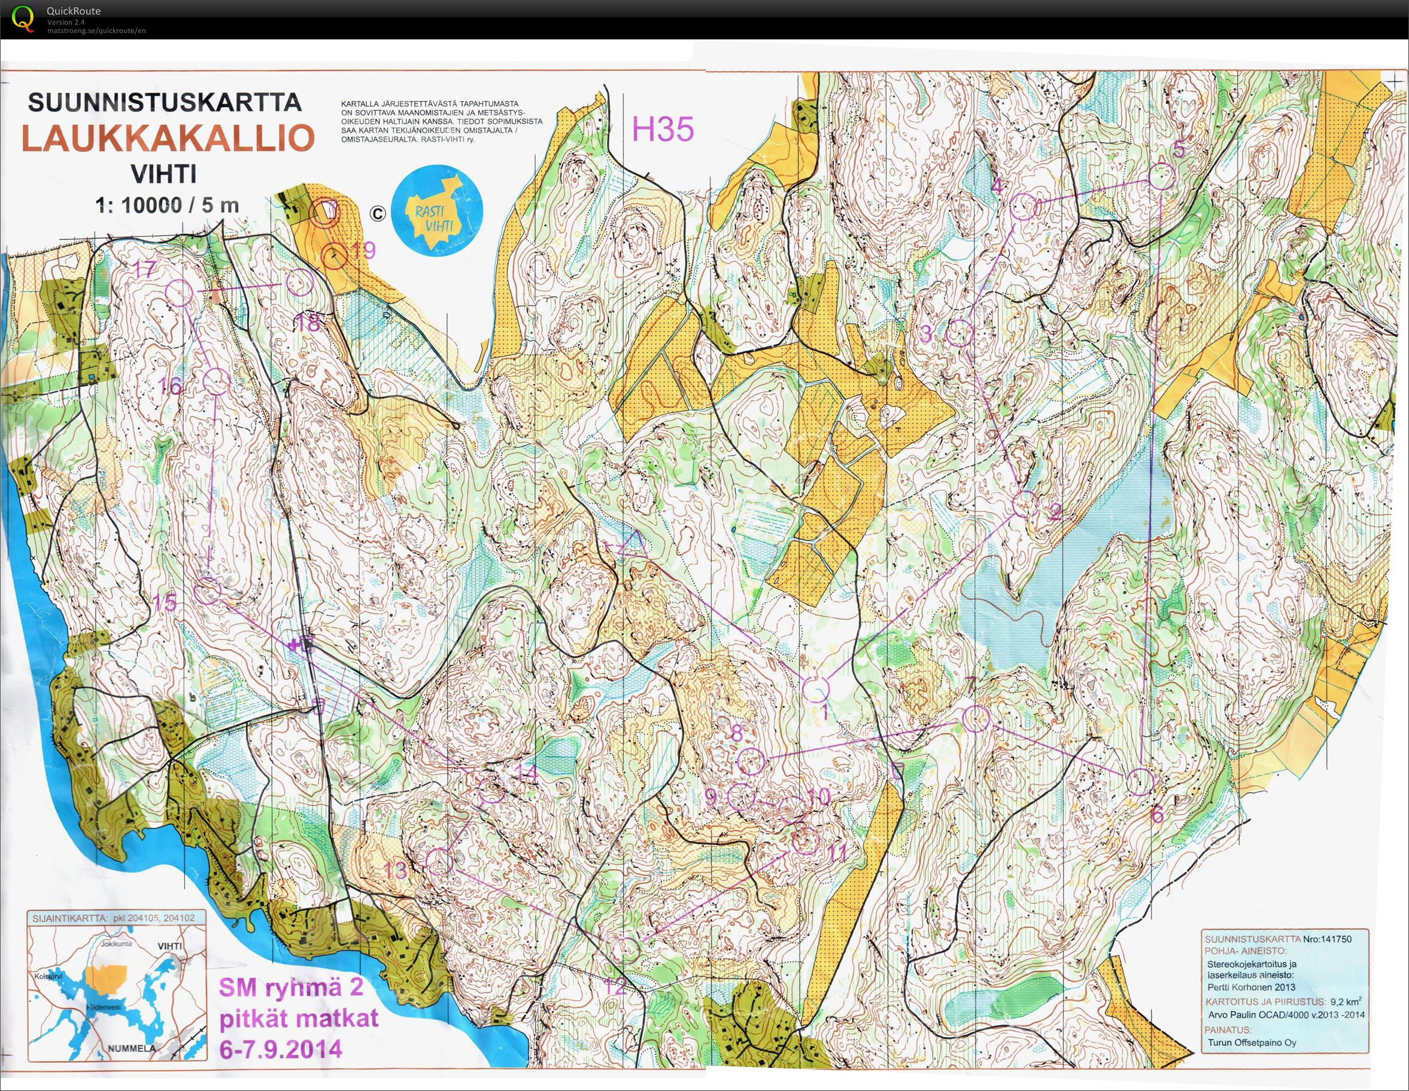Select the start triangle on the map
The height and width of the screenshot is (1091, 1409).
633,543
